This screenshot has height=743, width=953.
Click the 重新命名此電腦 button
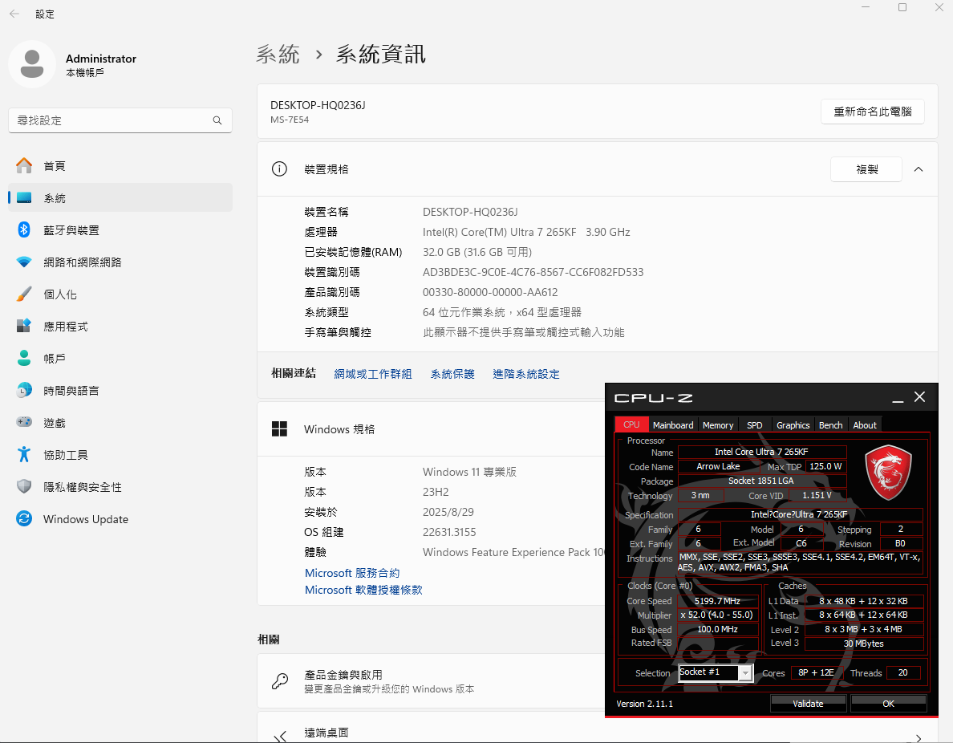(872, 112)
